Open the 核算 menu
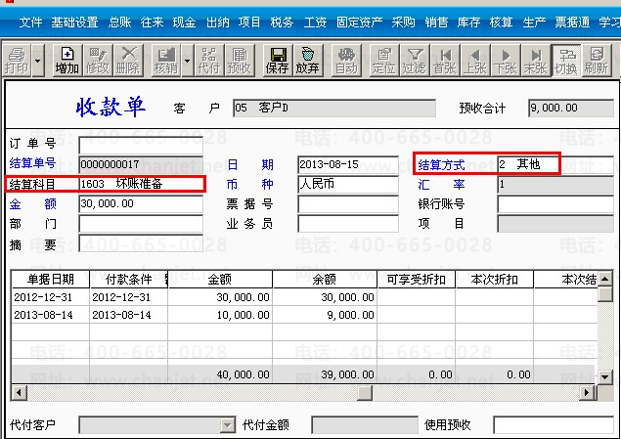621x439 pixels. (x=501, y=22)
